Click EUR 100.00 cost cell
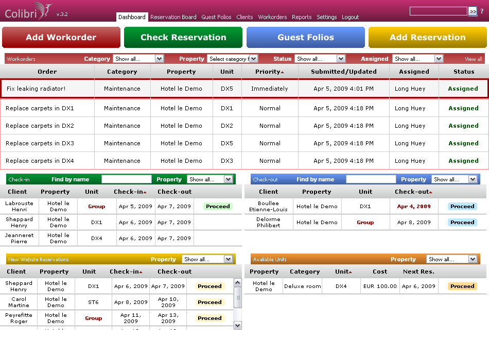Image resolution: width=489 pixels, height=338 pixels. pyautogui.click(x=380, y=286)
